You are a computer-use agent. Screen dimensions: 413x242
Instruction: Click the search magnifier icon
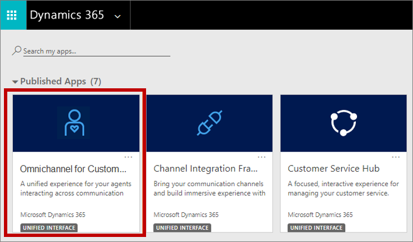pos(17,50)
